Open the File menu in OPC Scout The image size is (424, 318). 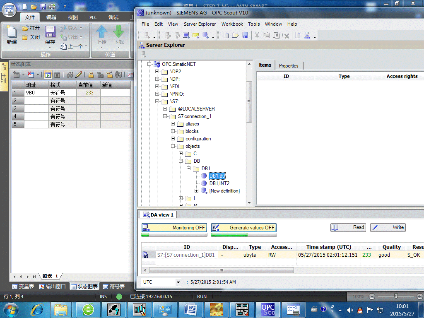pyautogui.click(x=145, y=24)
